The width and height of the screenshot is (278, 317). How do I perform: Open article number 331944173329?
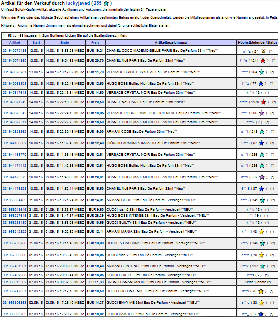[14, 177]
